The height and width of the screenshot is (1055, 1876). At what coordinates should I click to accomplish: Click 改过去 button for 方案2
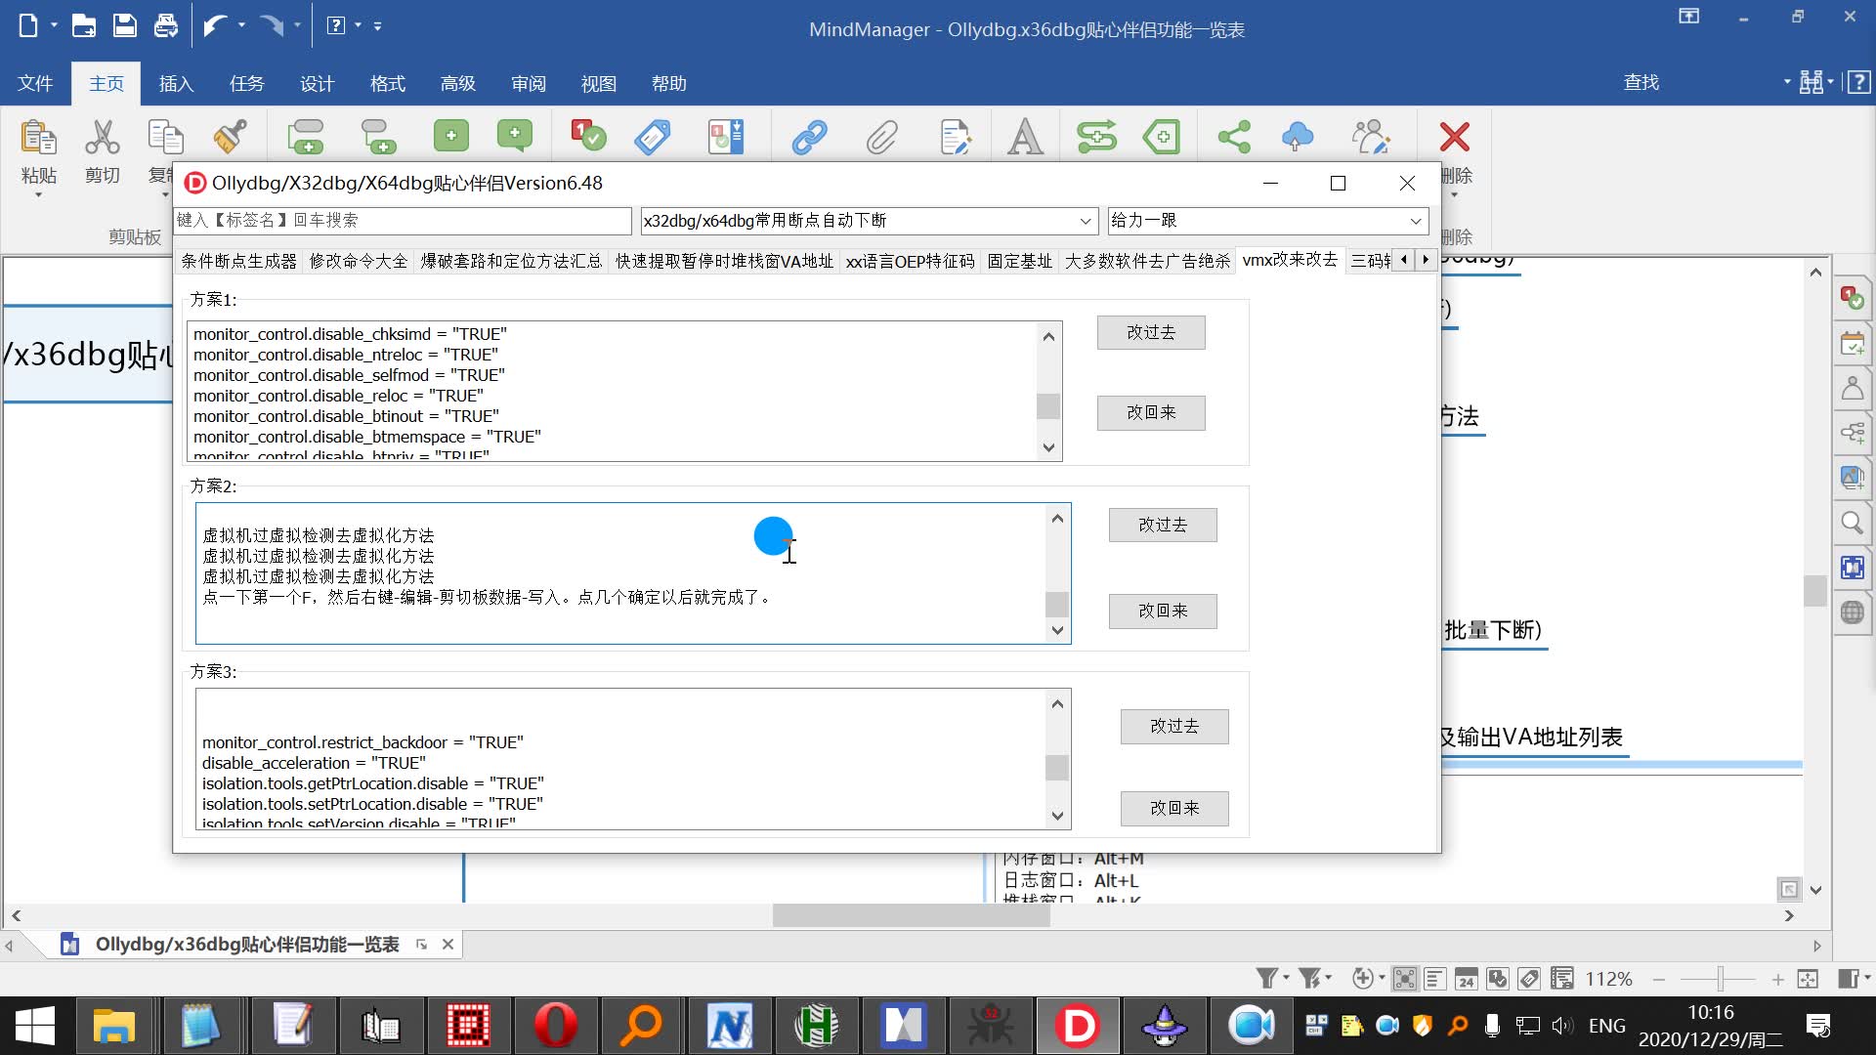1163,525
